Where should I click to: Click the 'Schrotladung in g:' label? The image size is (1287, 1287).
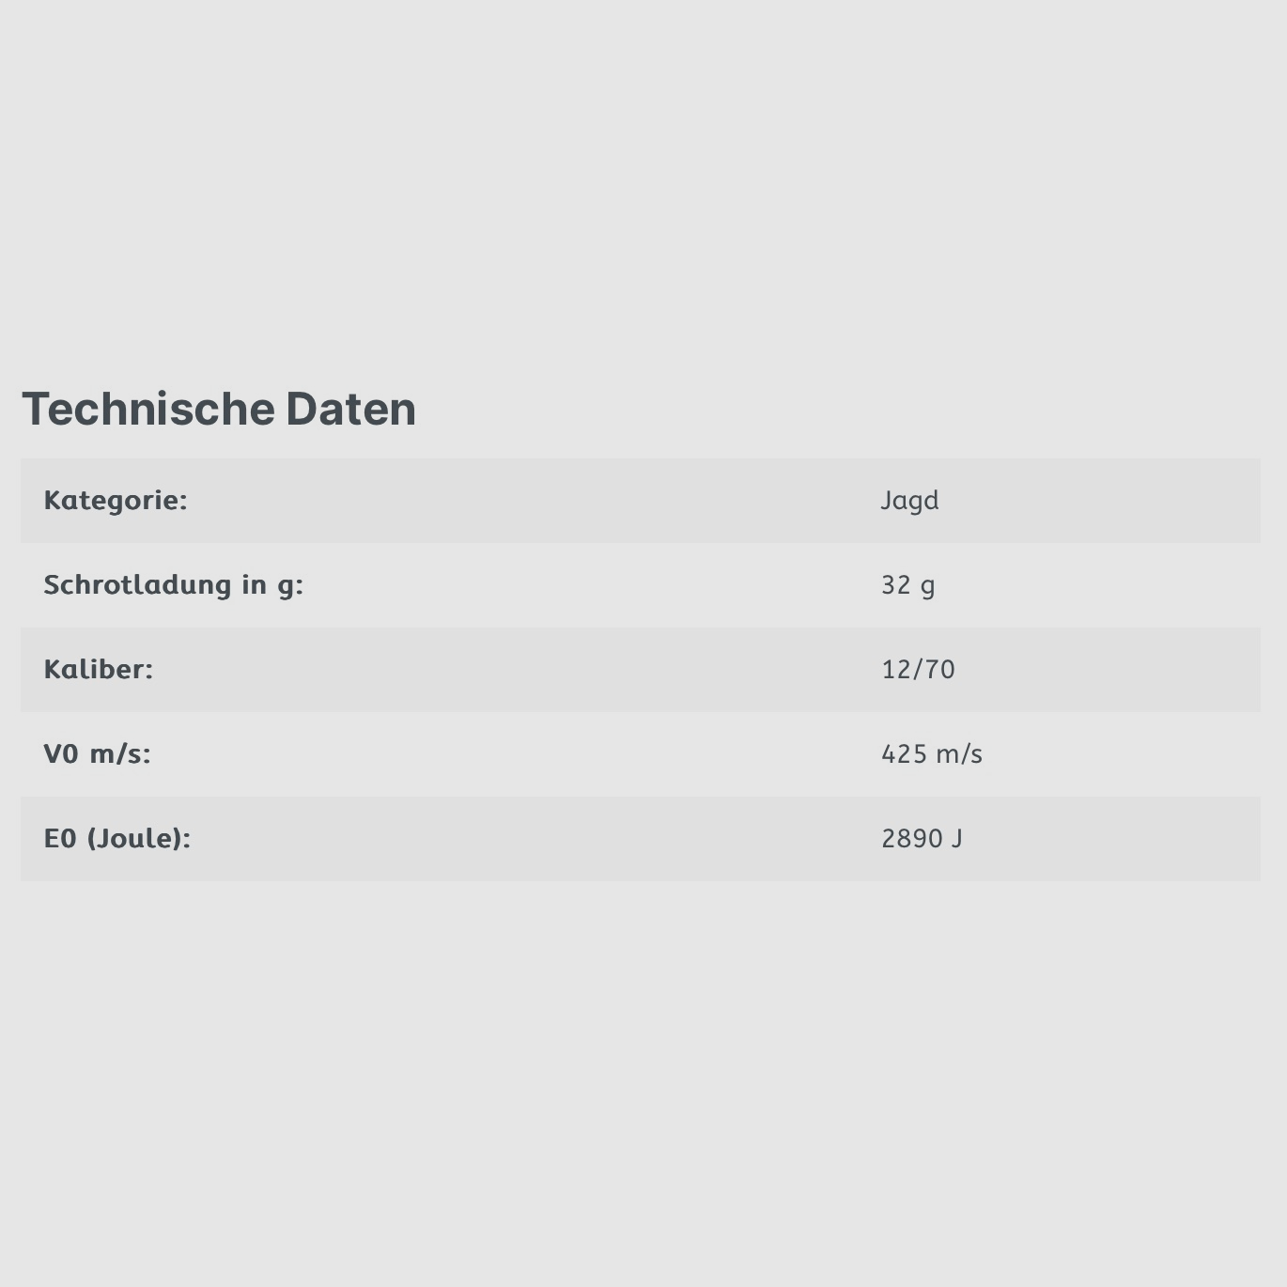174,584
